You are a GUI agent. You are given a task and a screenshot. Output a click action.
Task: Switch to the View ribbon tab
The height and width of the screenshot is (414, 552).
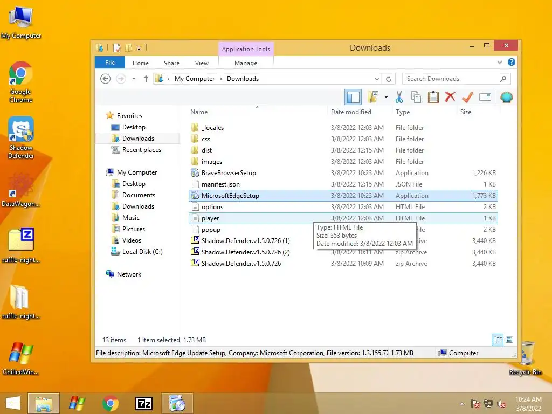click(x=202, y=63)
